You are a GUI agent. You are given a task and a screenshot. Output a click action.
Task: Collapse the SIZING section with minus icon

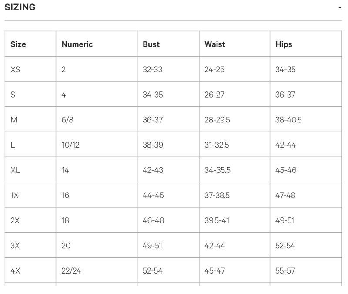point(340,8)
